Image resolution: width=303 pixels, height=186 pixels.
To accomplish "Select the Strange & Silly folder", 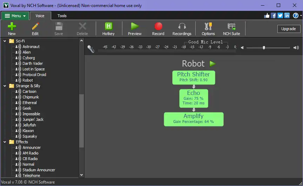I will click(28, 86).
